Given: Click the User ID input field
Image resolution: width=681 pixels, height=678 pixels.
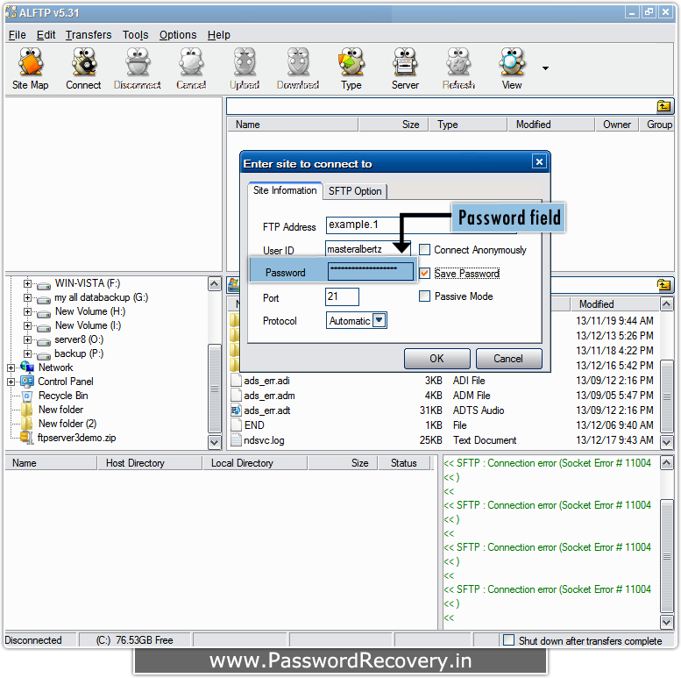Looking at the screenshot, I should point(368,249).
